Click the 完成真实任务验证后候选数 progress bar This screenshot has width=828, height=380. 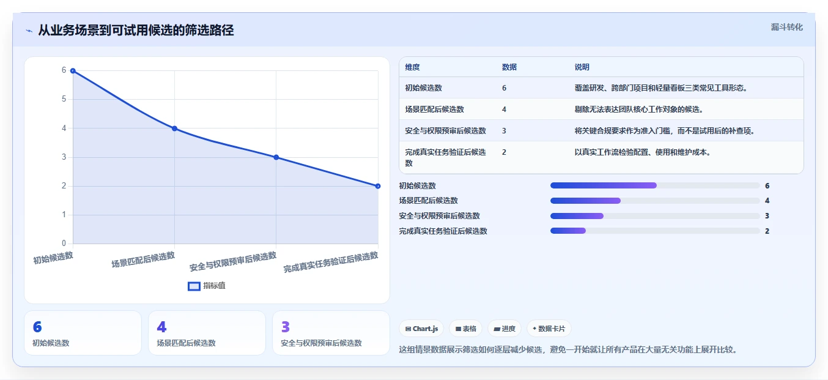pos(655,231)
